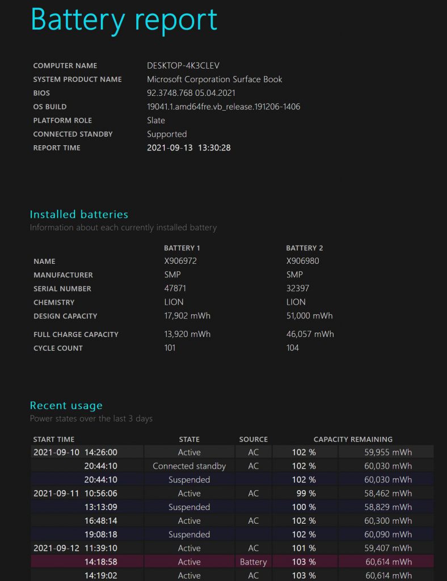Click the report time 2021-09-13 13:30:28
447x581 pixels.
[188, 148]
